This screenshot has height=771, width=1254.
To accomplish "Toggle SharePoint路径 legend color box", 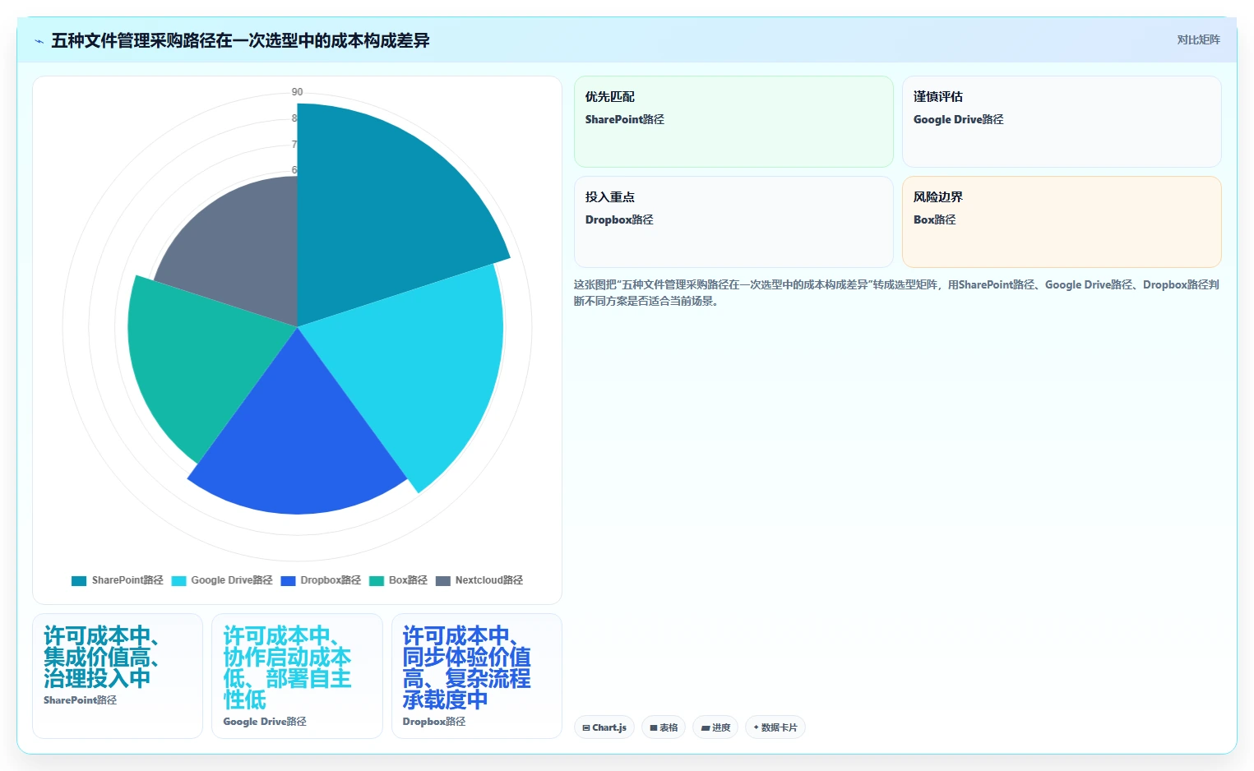I will [x=79, y=580].
